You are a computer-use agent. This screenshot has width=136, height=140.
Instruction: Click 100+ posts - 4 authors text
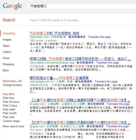tap(43, 40)
